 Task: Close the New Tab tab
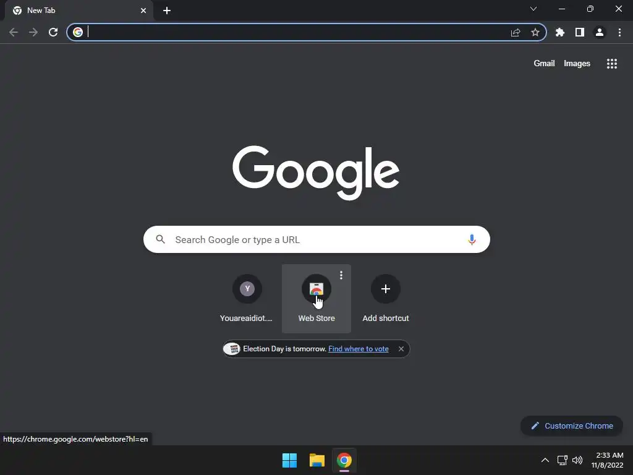point(143,11)
